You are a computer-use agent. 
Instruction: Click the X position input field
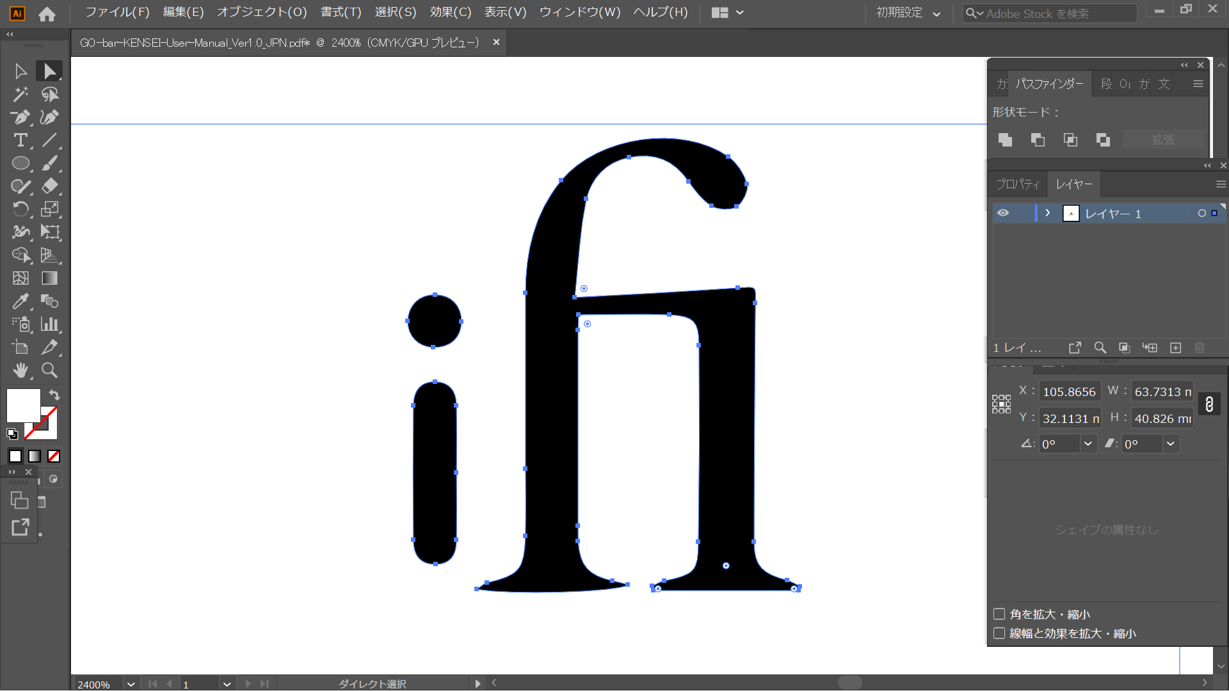coord(1069,392)
